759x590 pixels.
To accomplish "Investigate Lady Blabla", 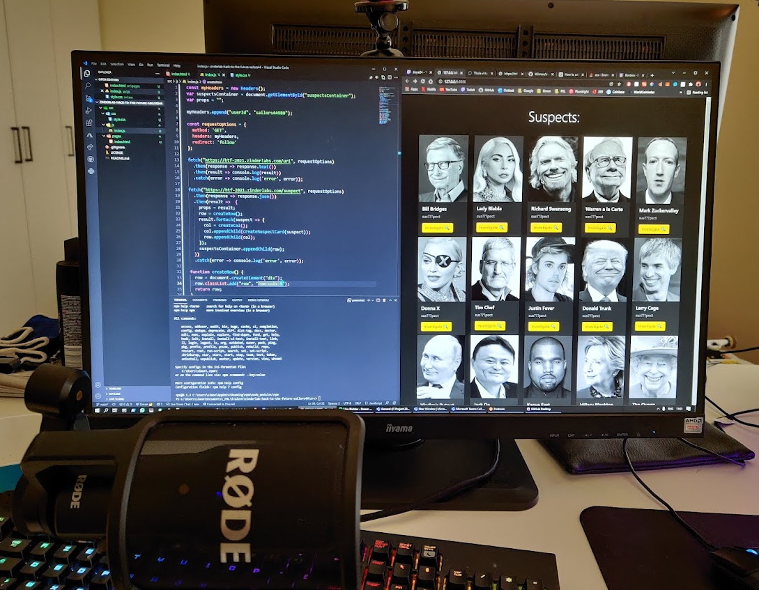I will pyautogui.click(x=491, y=227).
